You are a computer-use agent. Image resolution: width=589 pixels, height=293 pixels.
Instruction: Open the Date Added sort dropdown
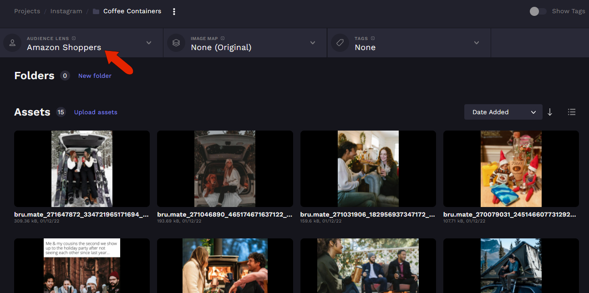tap(503, 112)
